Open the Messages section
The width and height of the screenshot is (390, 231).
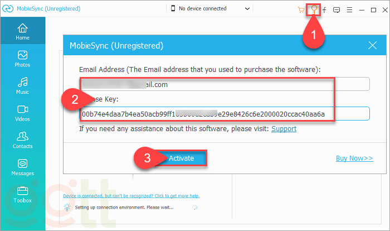click(x=22, y=167)
